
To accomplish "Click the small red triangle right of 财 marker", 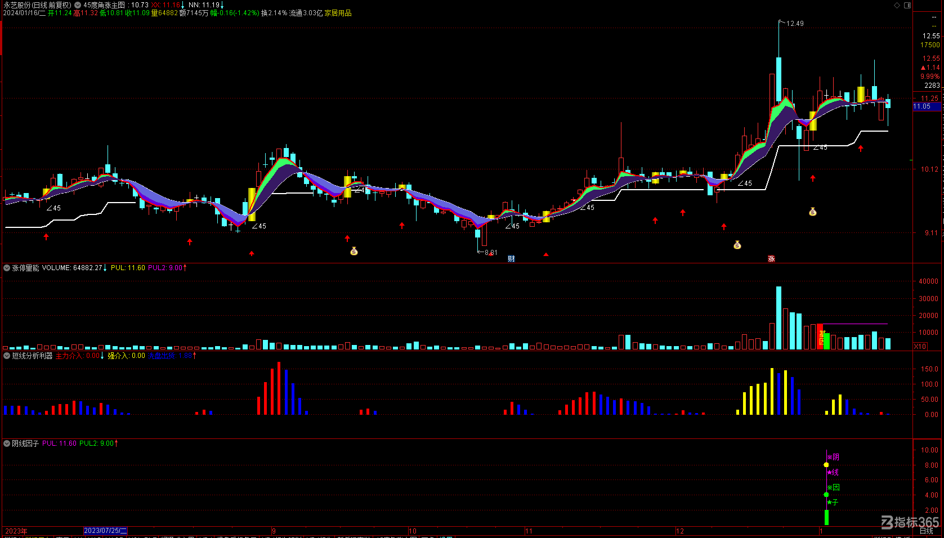I will pos(546,254).
